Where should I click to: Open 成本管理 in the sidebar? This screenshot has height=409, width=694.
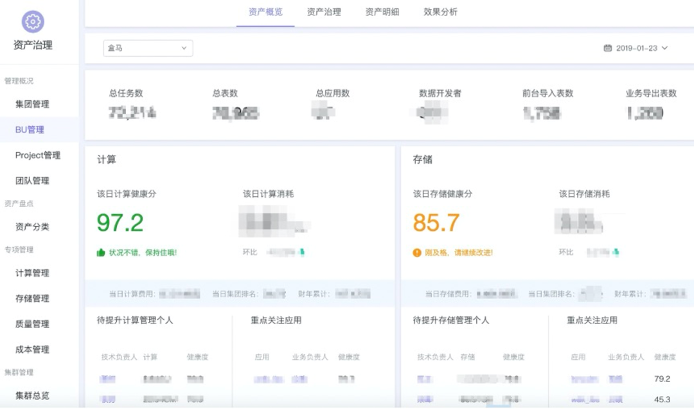pos(32,349)
